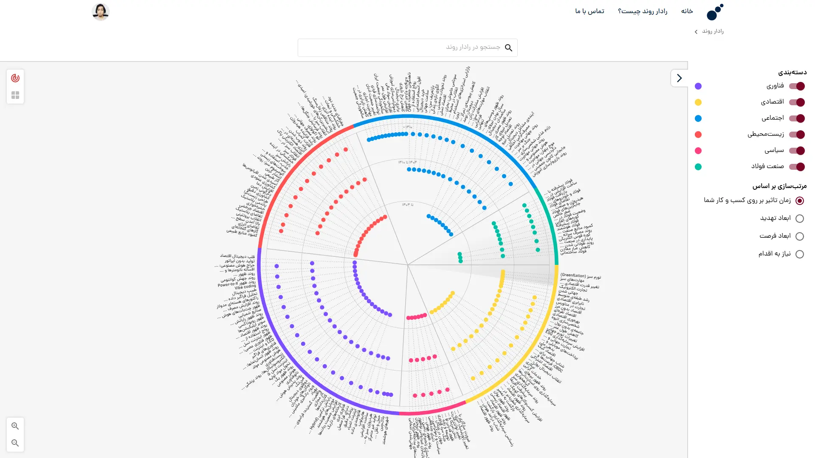The height and width of the screenshot is (458, 815).
Task: Open the site logo in the top bar
Action: pos(713,13)
